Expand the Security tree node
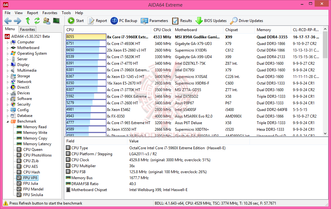The width and height of the screenshot is (331, 209). [8, 105]
